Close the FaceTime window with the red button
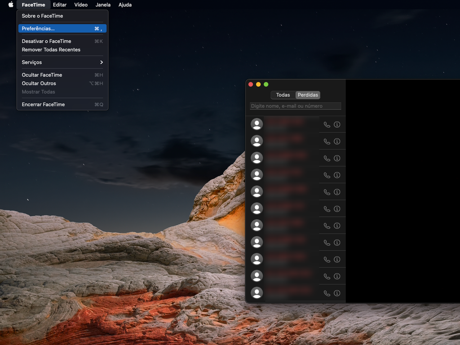 (251, 84)
